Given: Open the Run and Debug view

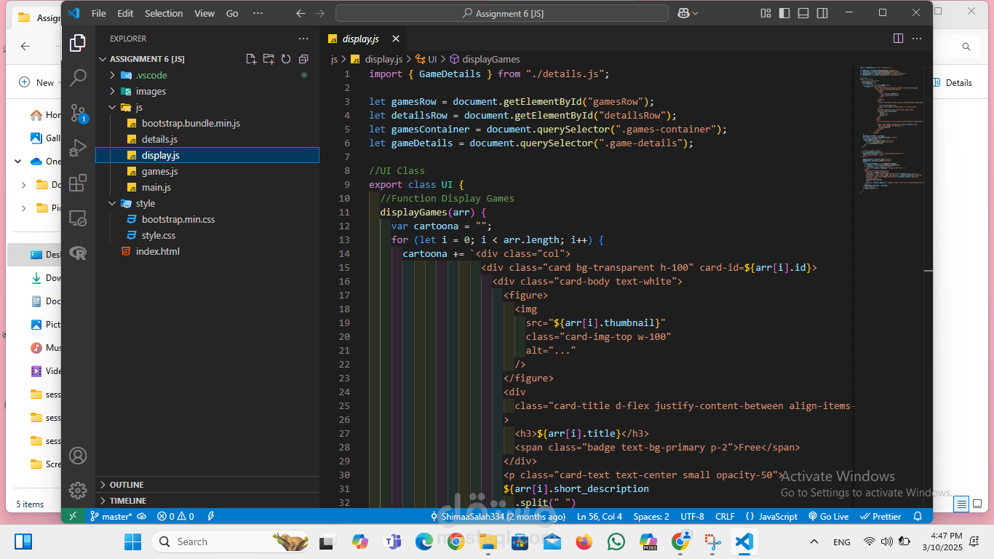Looking at the screenshot, I should pyautogui.click(x=78, y=148).
